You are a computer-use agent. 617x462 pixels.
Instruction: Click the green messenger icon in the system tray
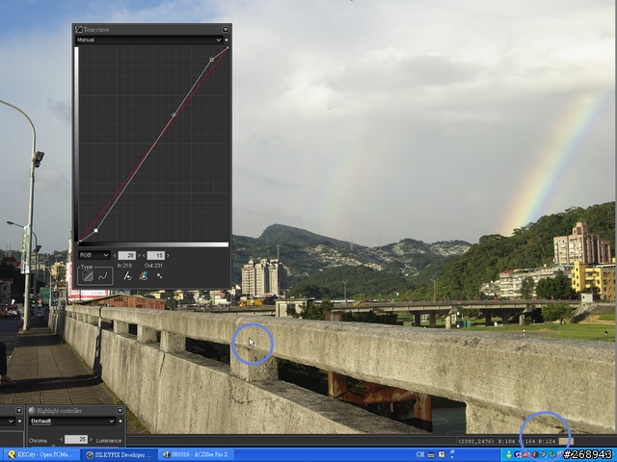[508, 454]
